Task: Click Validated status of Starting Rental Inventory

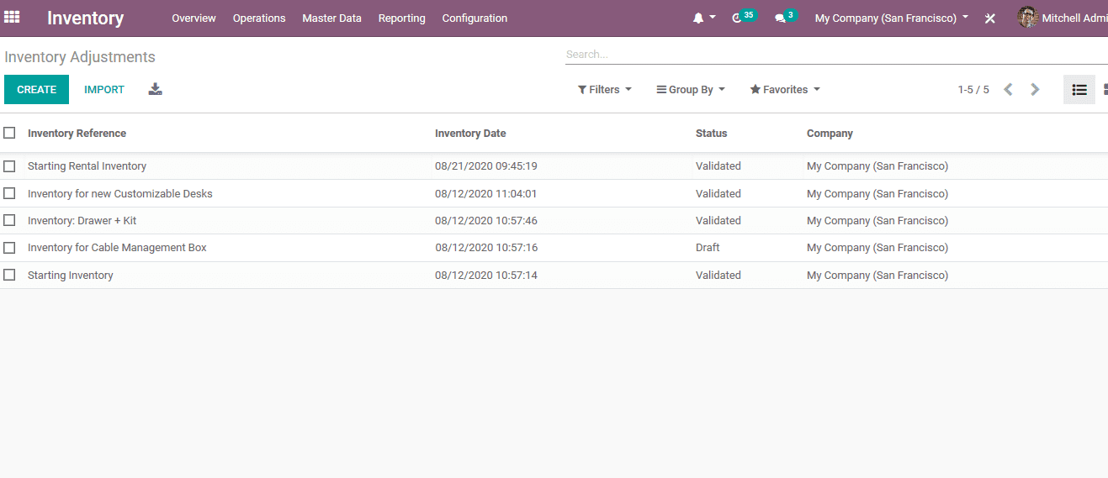Action: click(x=718, y=166)
